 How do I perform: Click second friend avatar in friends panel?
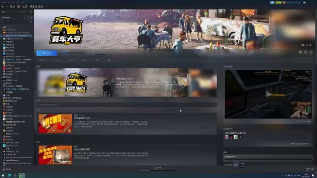click(x=231, y=137)
